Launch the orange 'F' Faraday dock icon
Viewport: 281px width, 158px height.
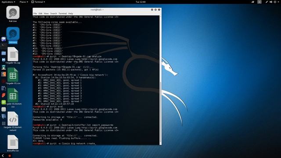(x=4, y=95)
